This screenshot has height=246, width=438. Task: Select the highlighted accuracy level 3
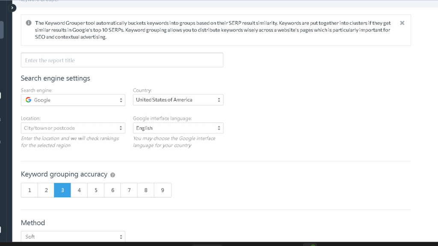click(62, 190)
